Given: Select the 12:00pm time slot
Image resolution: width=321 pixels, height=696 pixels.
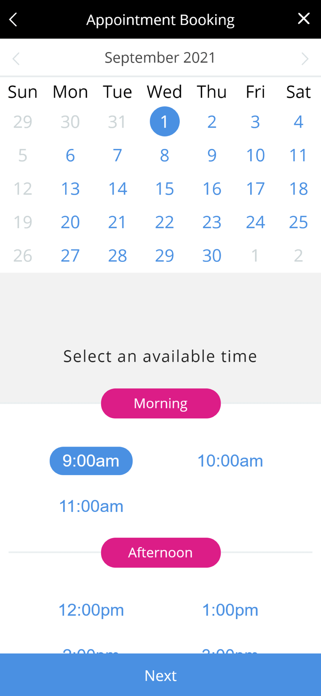Looking at the screenshot, I should (x=91, y=610).
